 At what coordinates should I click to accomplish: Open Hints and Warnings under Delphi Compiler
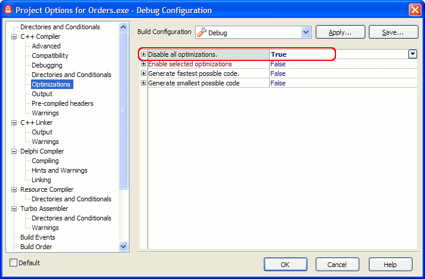59,170
